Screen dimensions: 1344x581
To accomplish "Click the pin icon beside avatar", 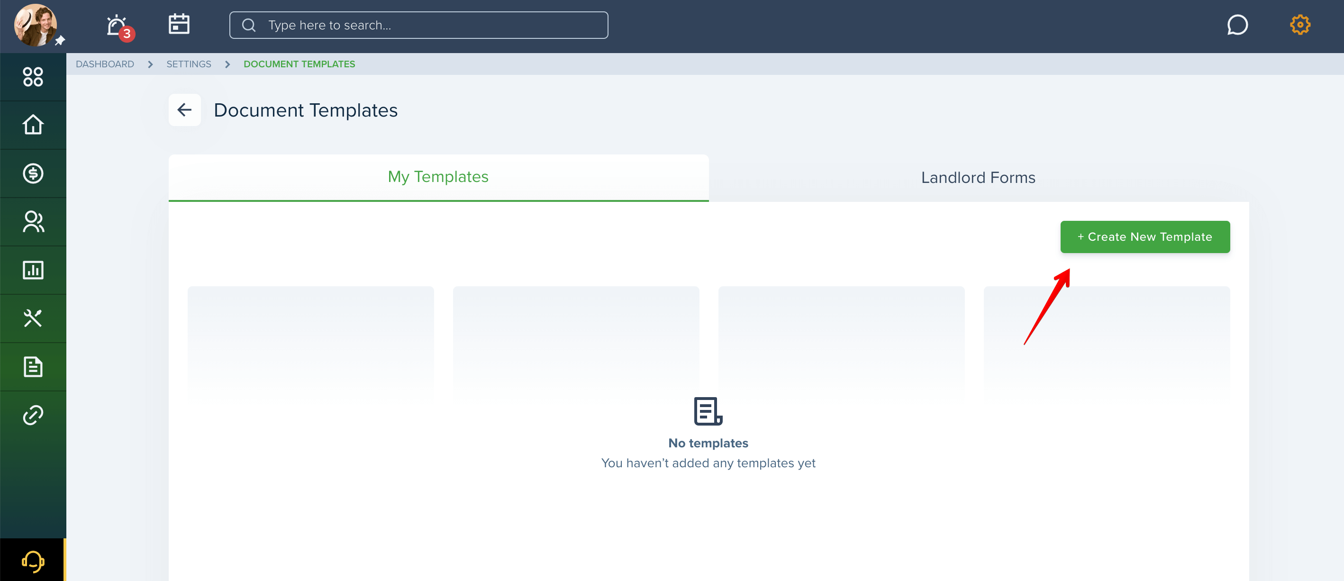I will 60,40.
